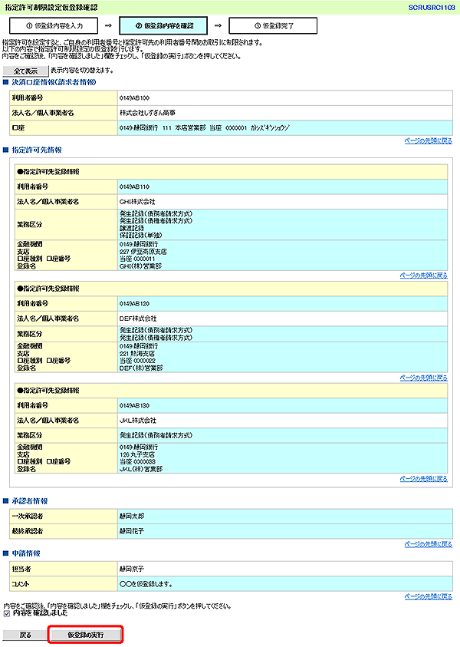Click the user number 0149AB120
460x647 pixels.
click(134, 304)
